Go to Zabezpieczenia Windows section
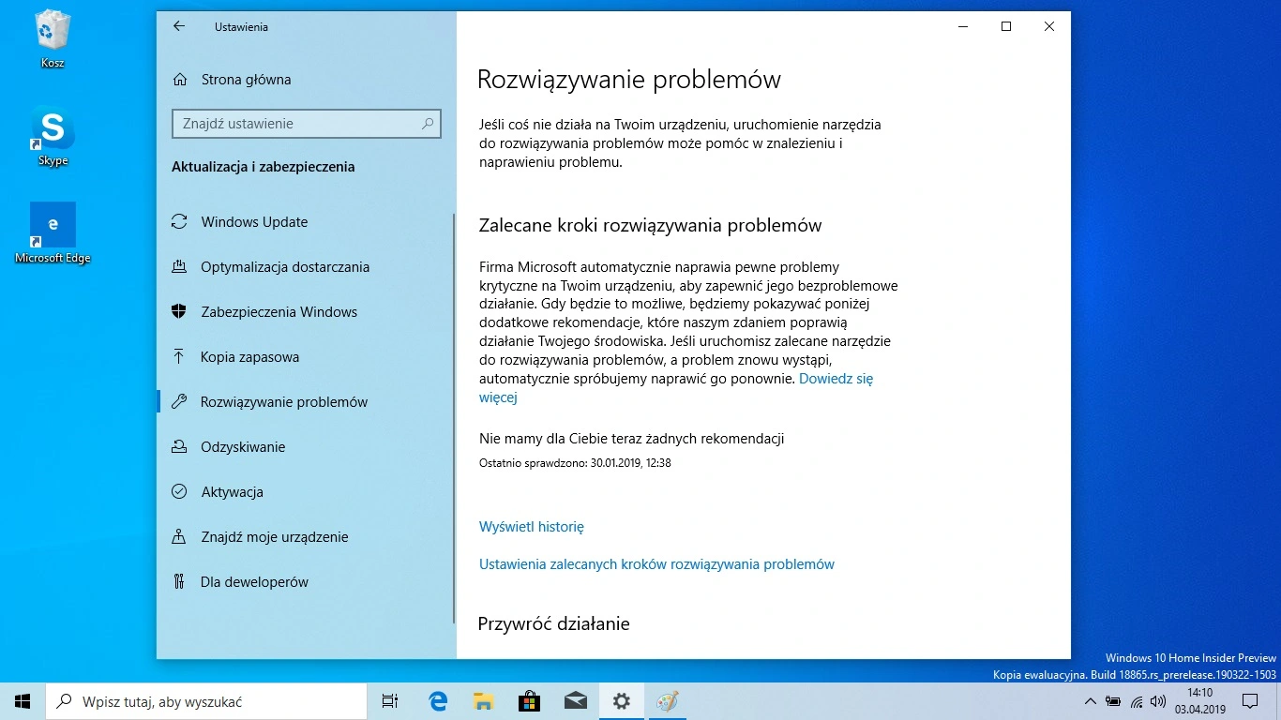1281x720 pixels. click(x=279, y=312)
